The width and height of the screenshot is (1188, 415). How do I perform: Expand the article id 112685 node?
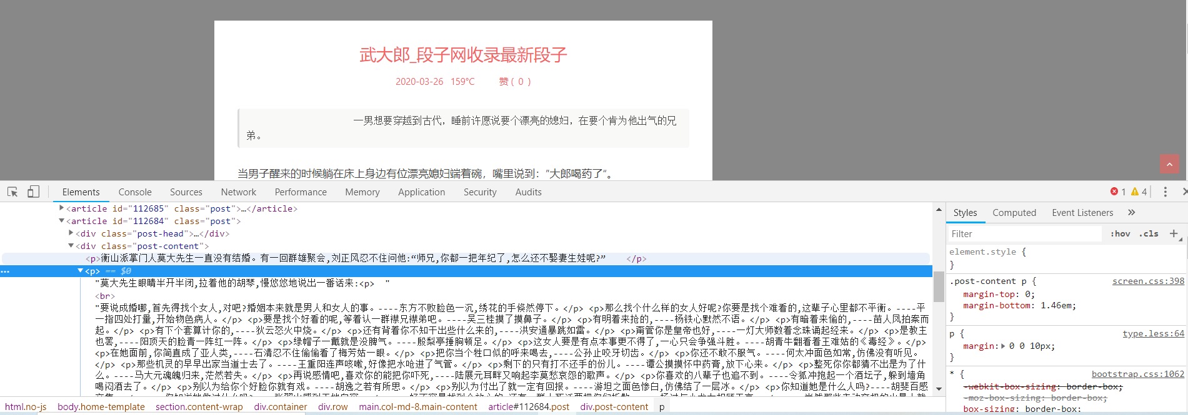point(61,208)
